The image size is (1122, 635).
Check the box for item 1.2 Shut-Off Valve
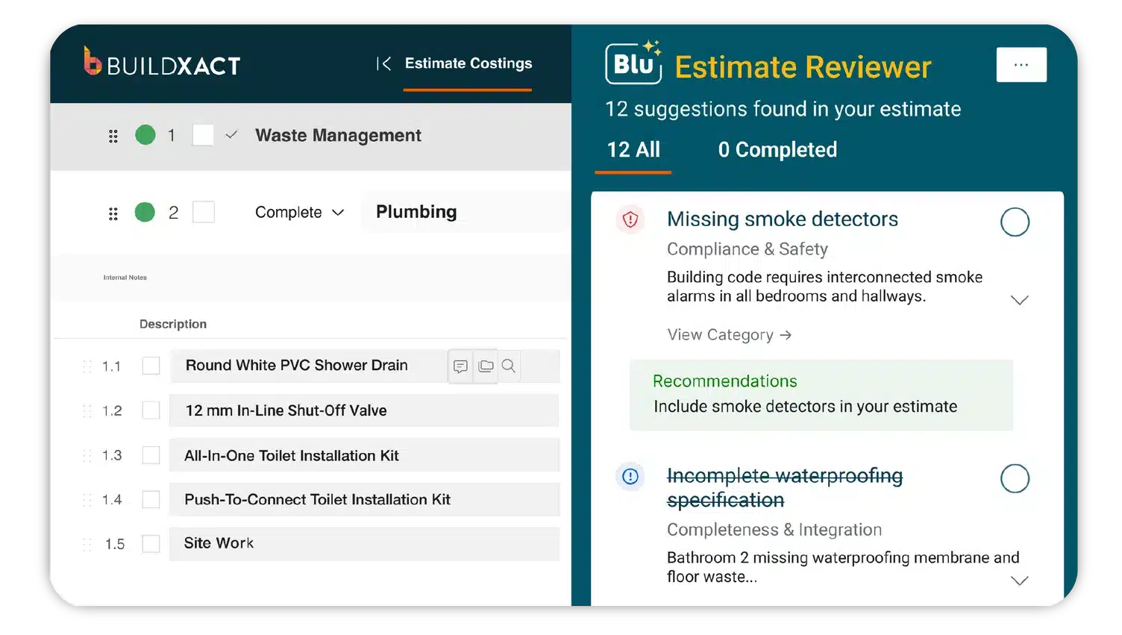pyautogui.click(x=151, y=410)
